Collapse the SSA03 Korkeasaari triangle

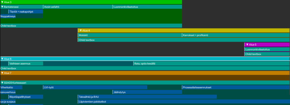click(2, 82)
